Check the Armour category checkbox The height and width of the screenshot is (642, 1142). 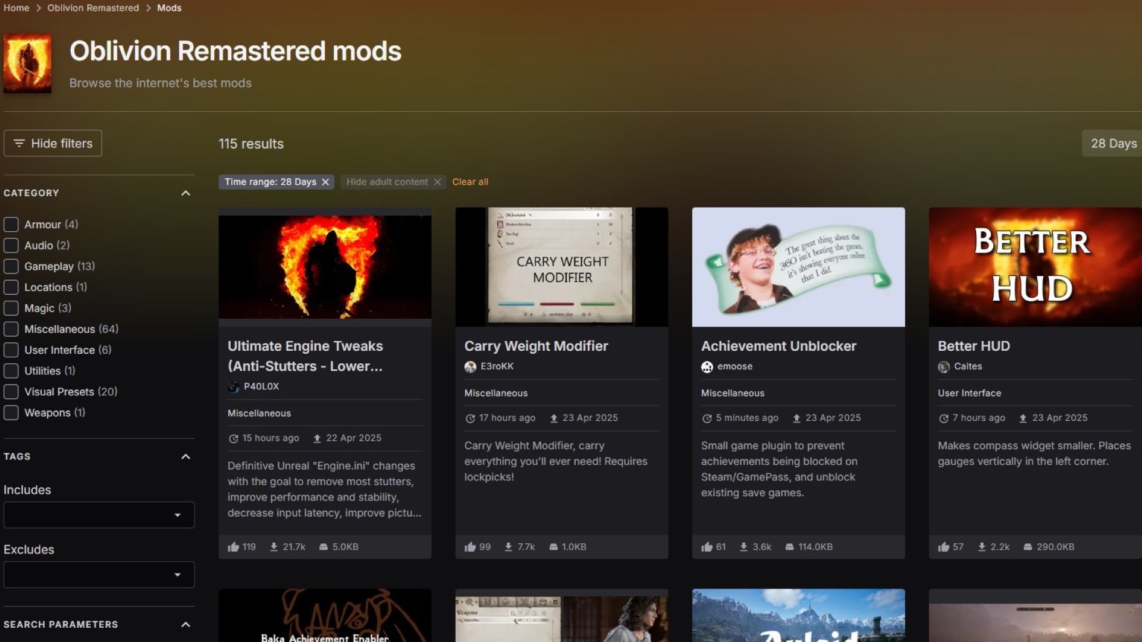[x=11, y=225]
